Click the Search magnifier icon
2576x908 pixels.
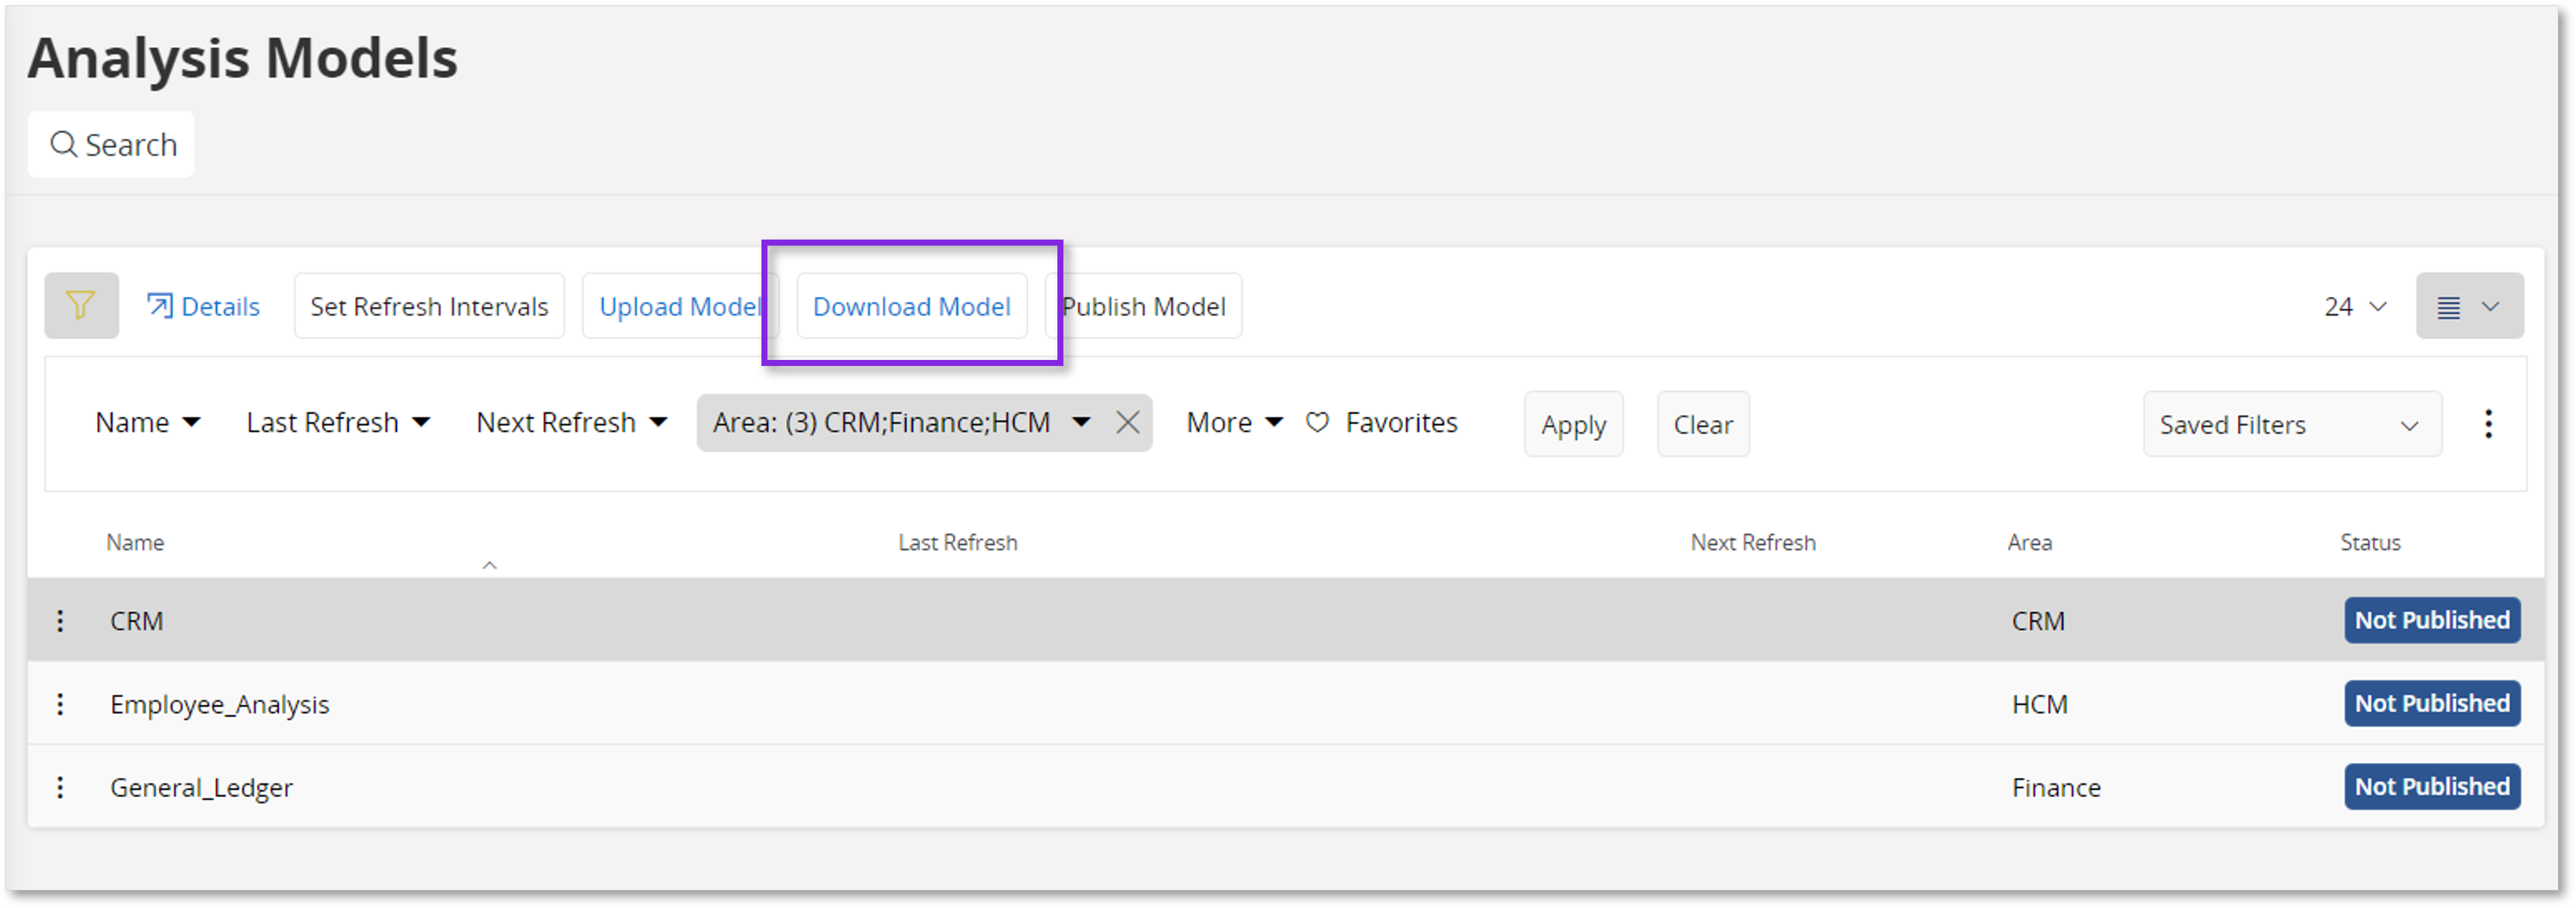coord(63,145)
